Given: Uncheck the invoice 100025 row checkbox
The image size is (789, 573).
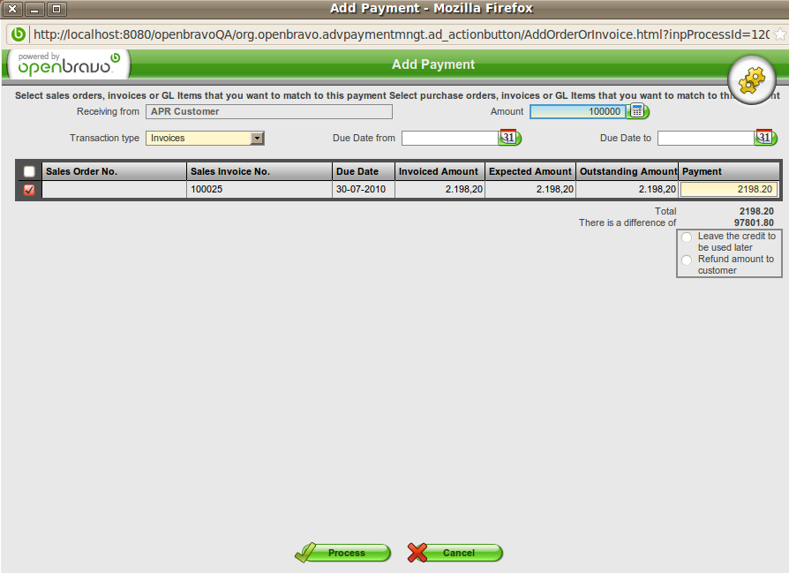Looking at the screenshot, I should [29, 190].
